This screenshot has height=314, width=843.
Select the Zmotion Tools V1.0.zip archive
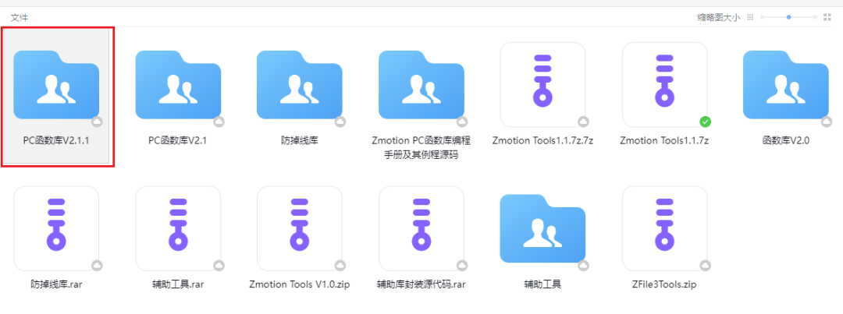point(300,228)
